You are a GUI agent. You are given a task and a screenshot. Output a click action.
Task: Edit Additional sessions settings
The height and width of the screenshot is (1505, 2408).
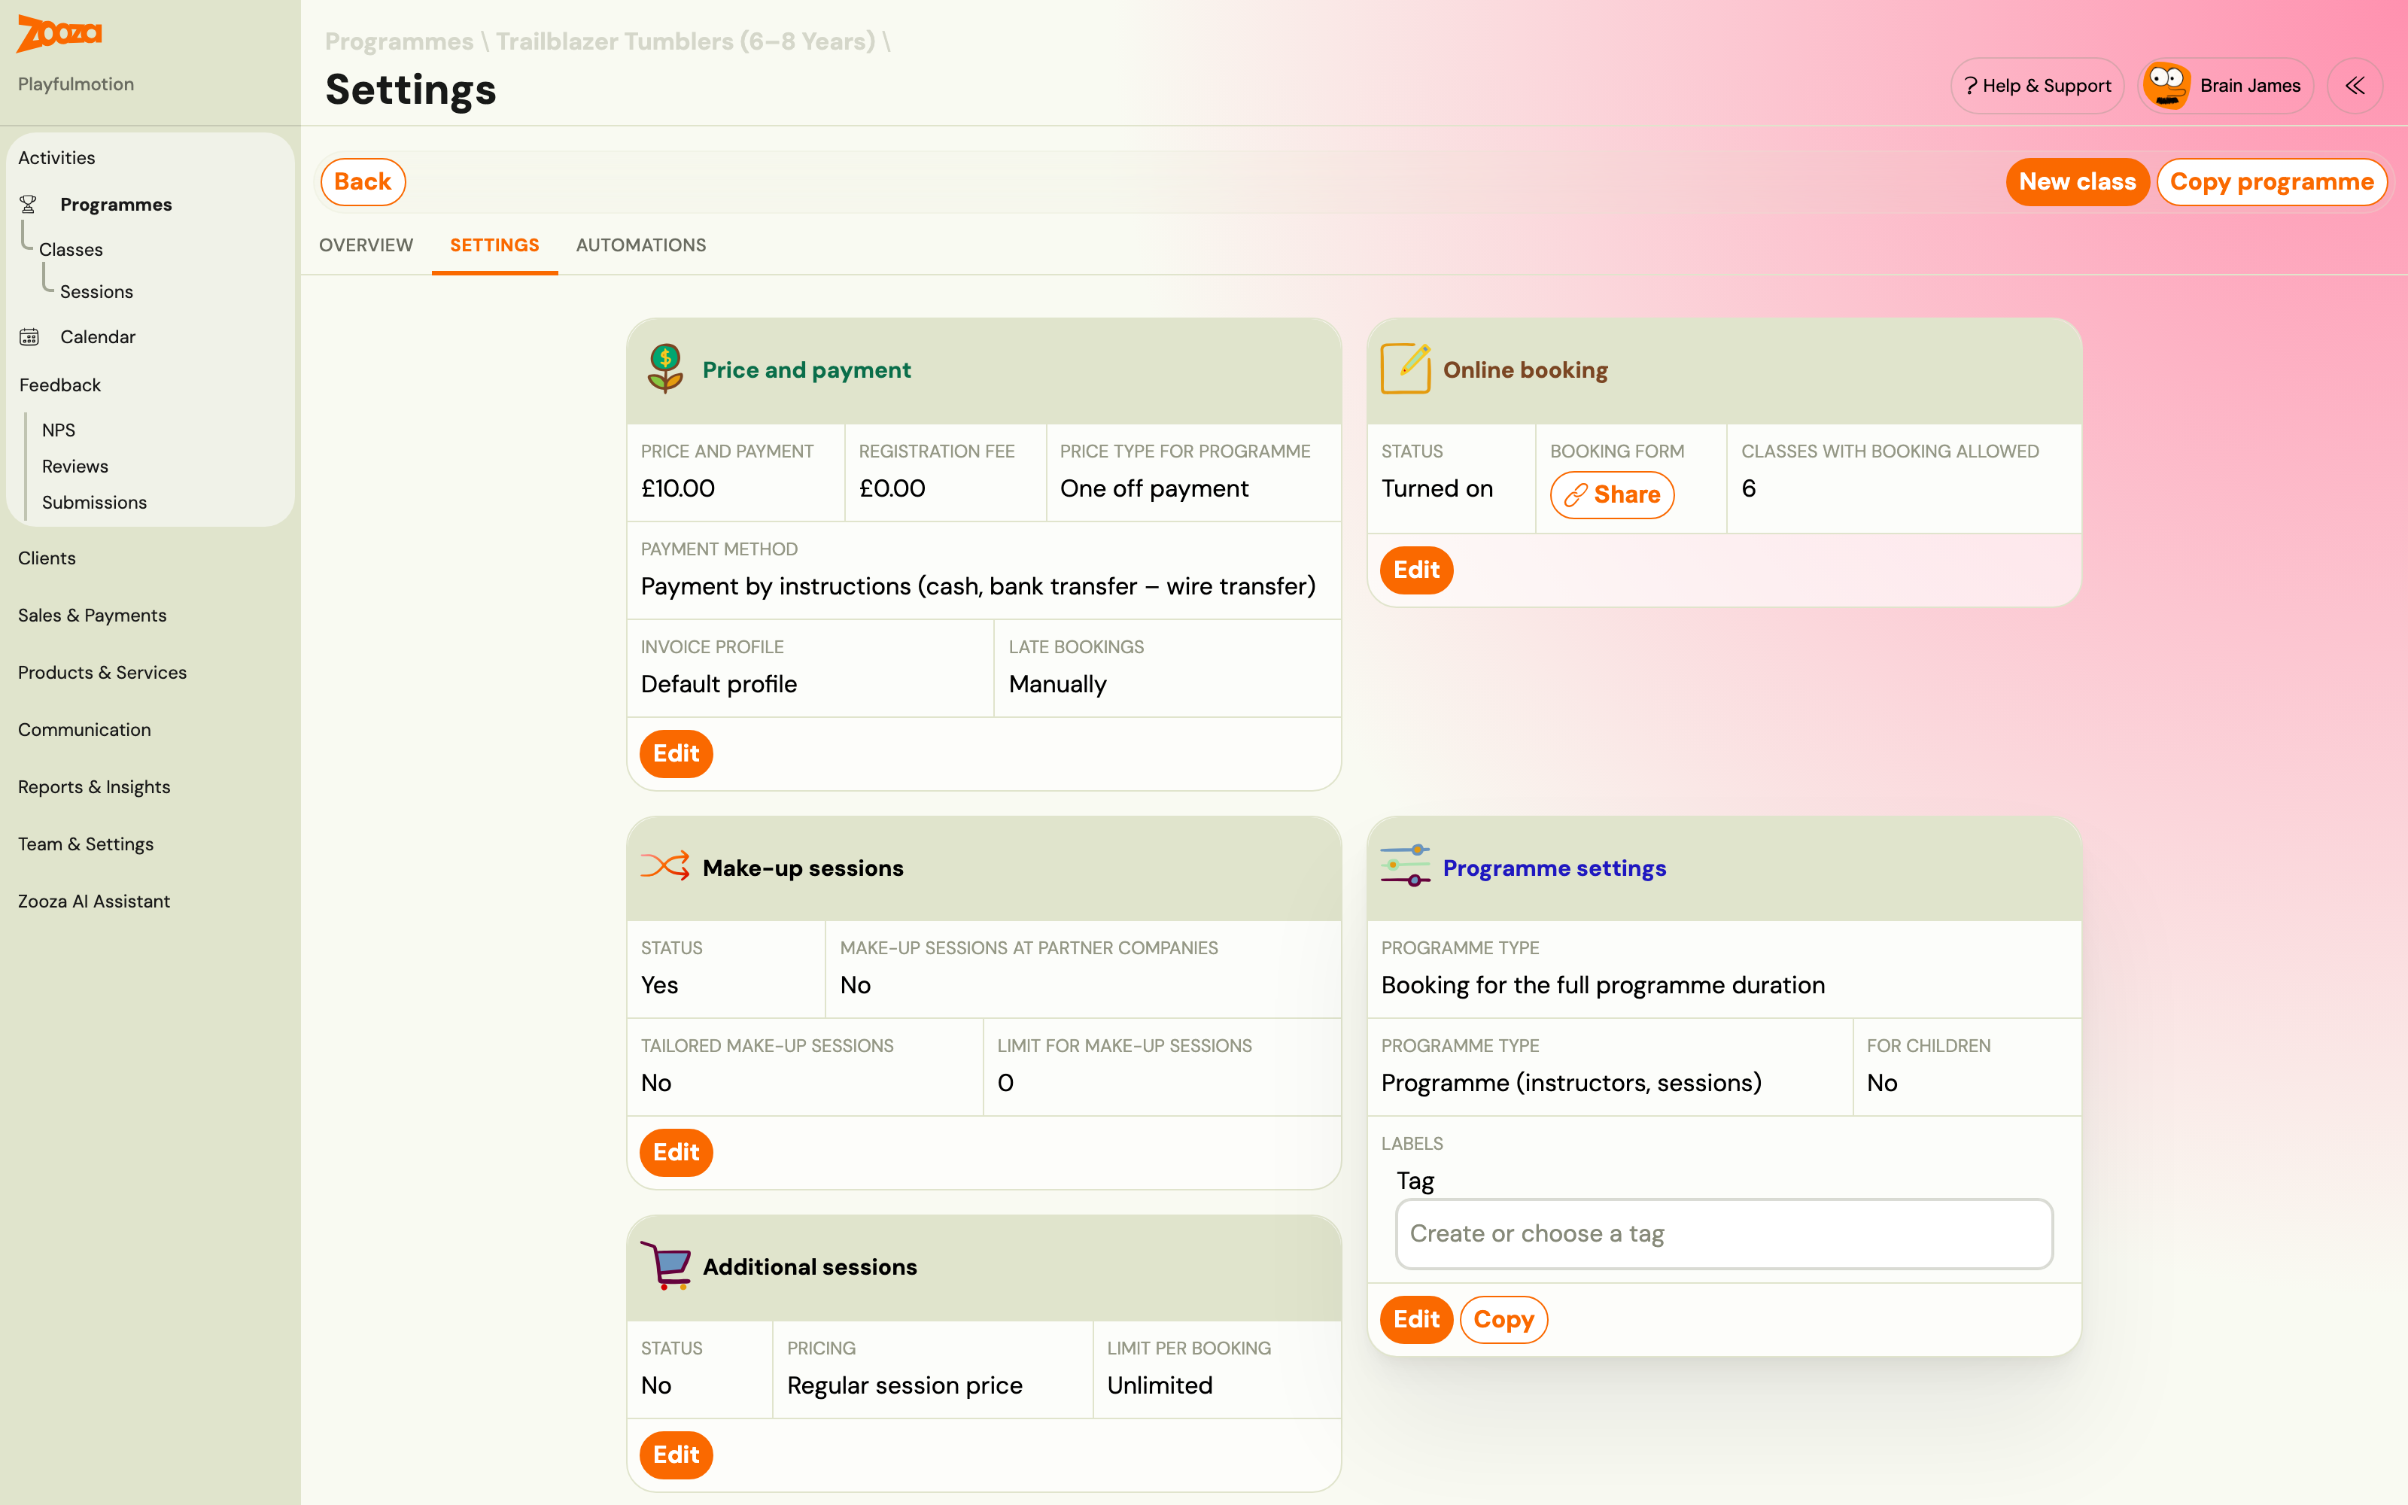(x=676, y=1455)
